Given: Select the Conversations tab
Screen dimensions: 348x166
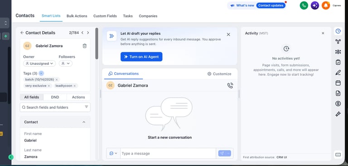Looking at the screenshot, I should (x=123, y=74).
